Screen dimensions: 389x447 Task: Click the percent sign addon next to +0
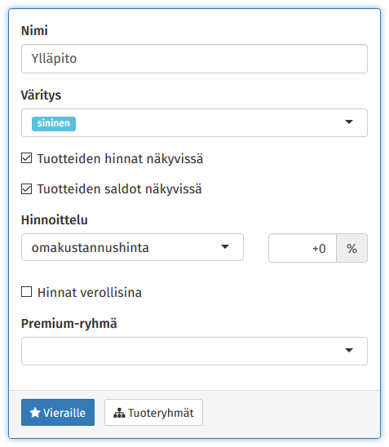tap(352, 248)
